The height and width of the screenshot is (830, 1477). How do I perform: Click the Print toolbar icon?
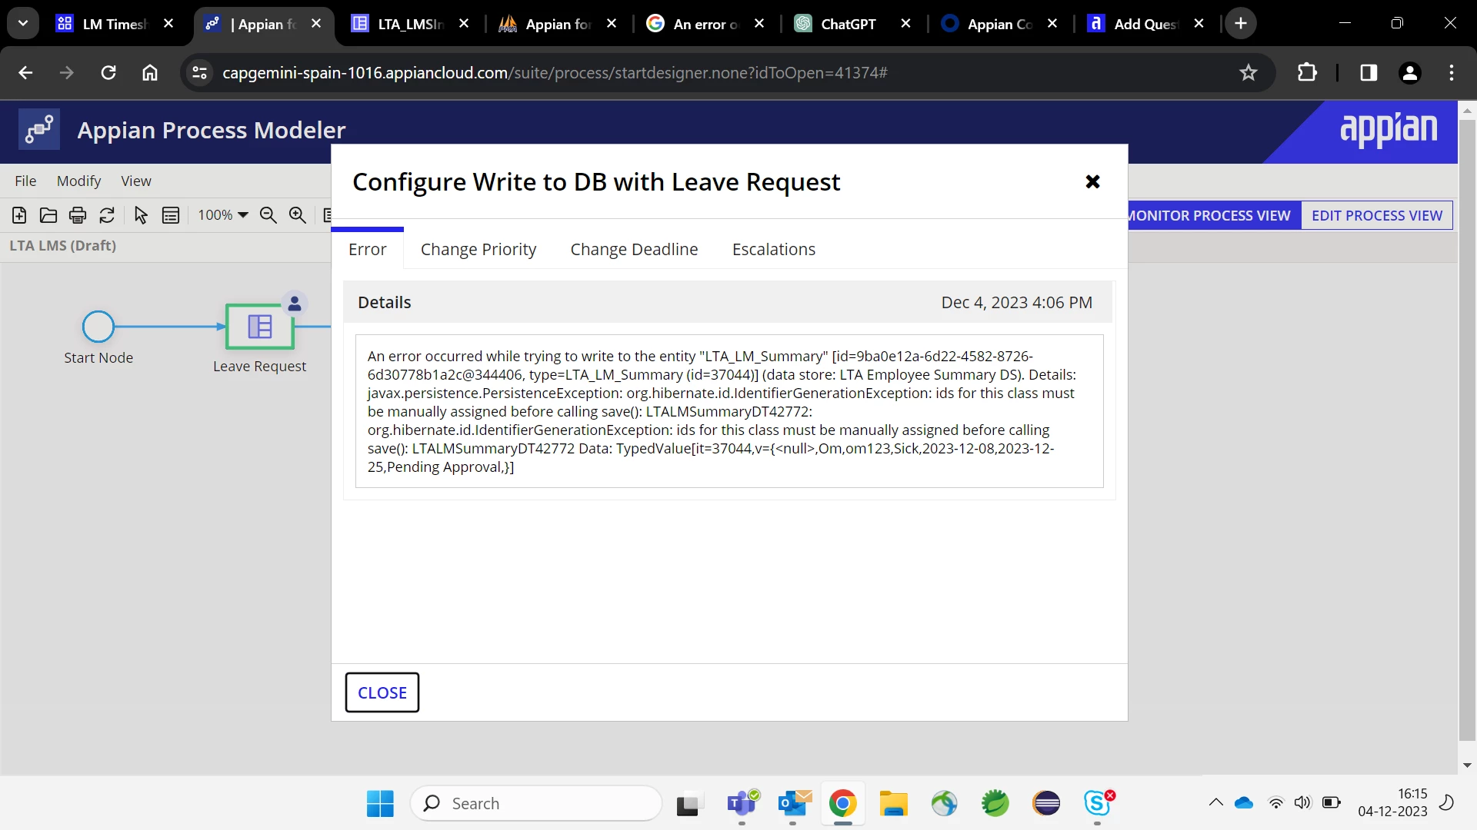(78, 215)
